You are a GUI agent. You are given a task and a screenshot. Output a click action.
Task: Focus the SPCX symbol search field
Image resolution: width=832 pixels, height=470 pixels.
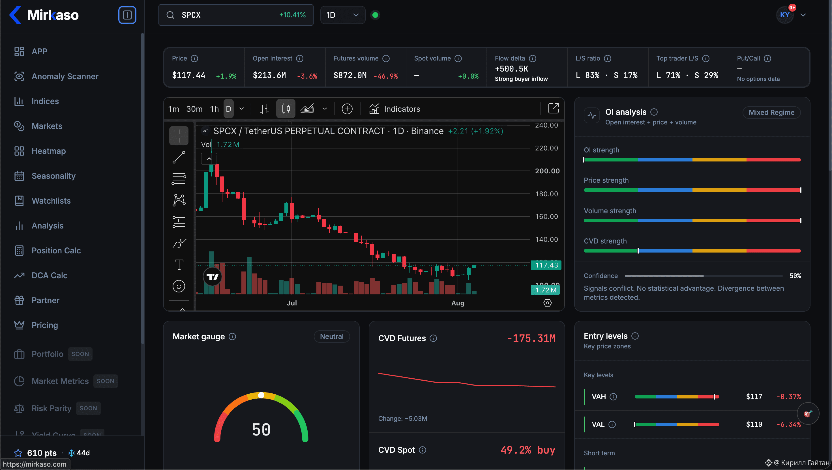pyautogui.click(x=236, y=15)
